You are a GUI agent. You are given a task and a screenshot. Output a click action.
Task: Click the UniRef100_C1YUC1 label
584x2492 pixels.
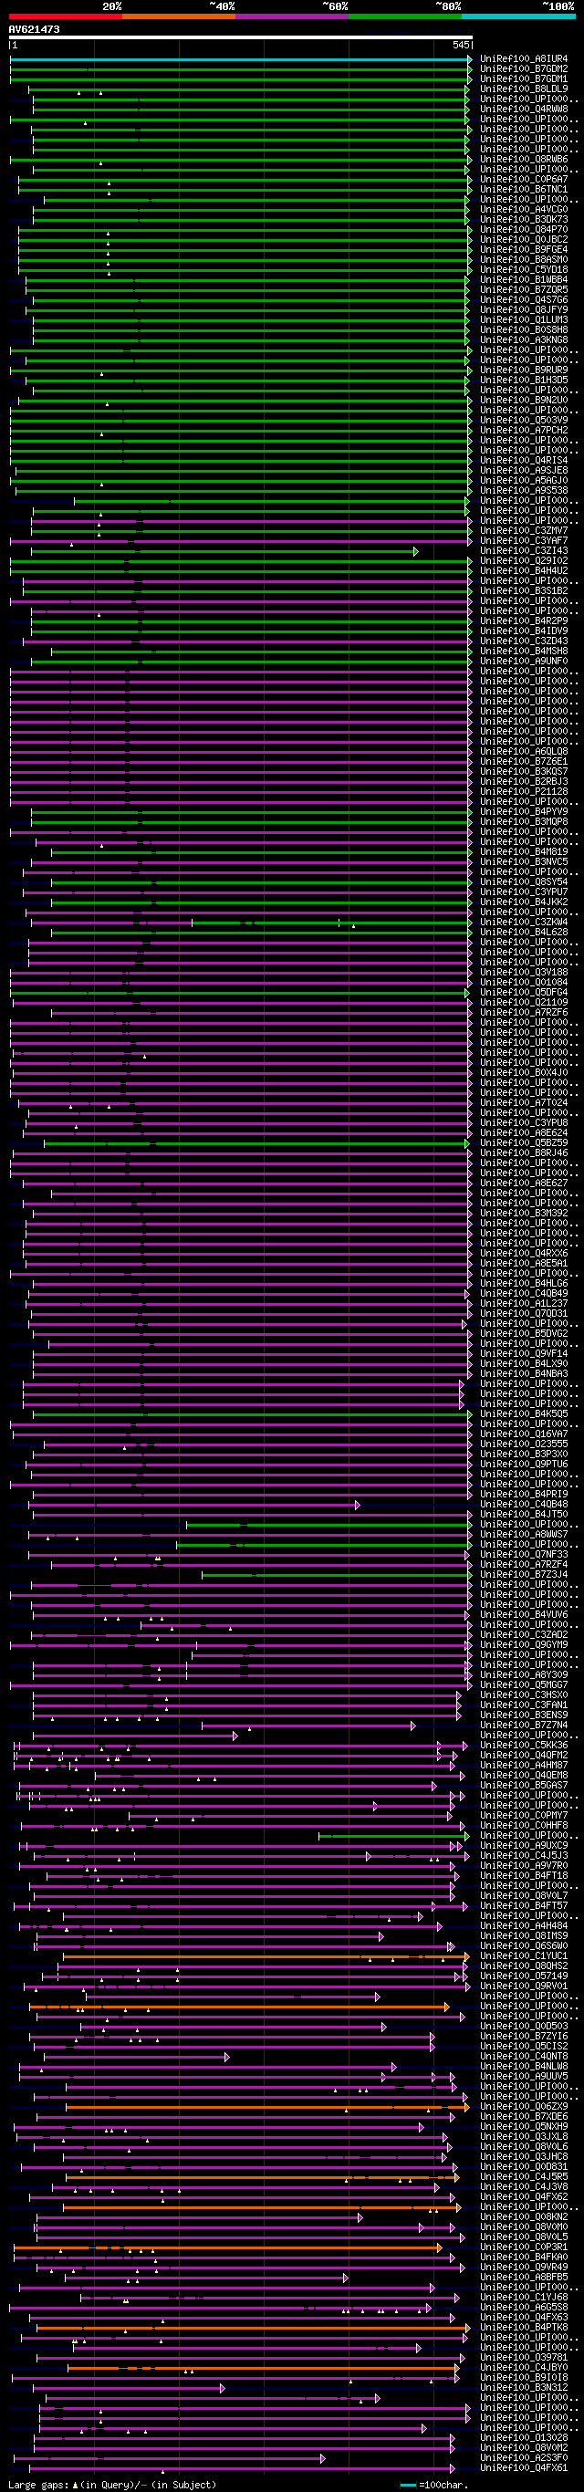pyautogui.click(x=524, y=1957)
